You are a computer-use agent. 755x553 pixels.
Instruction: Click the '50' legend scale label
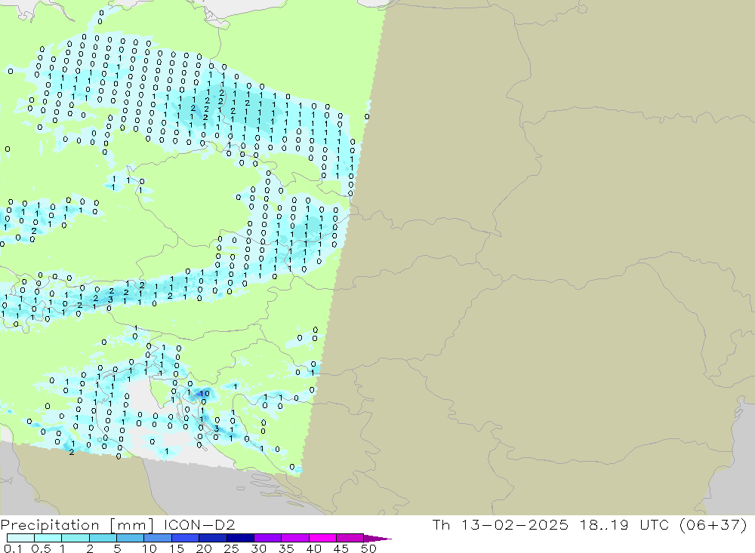point(368,548)
